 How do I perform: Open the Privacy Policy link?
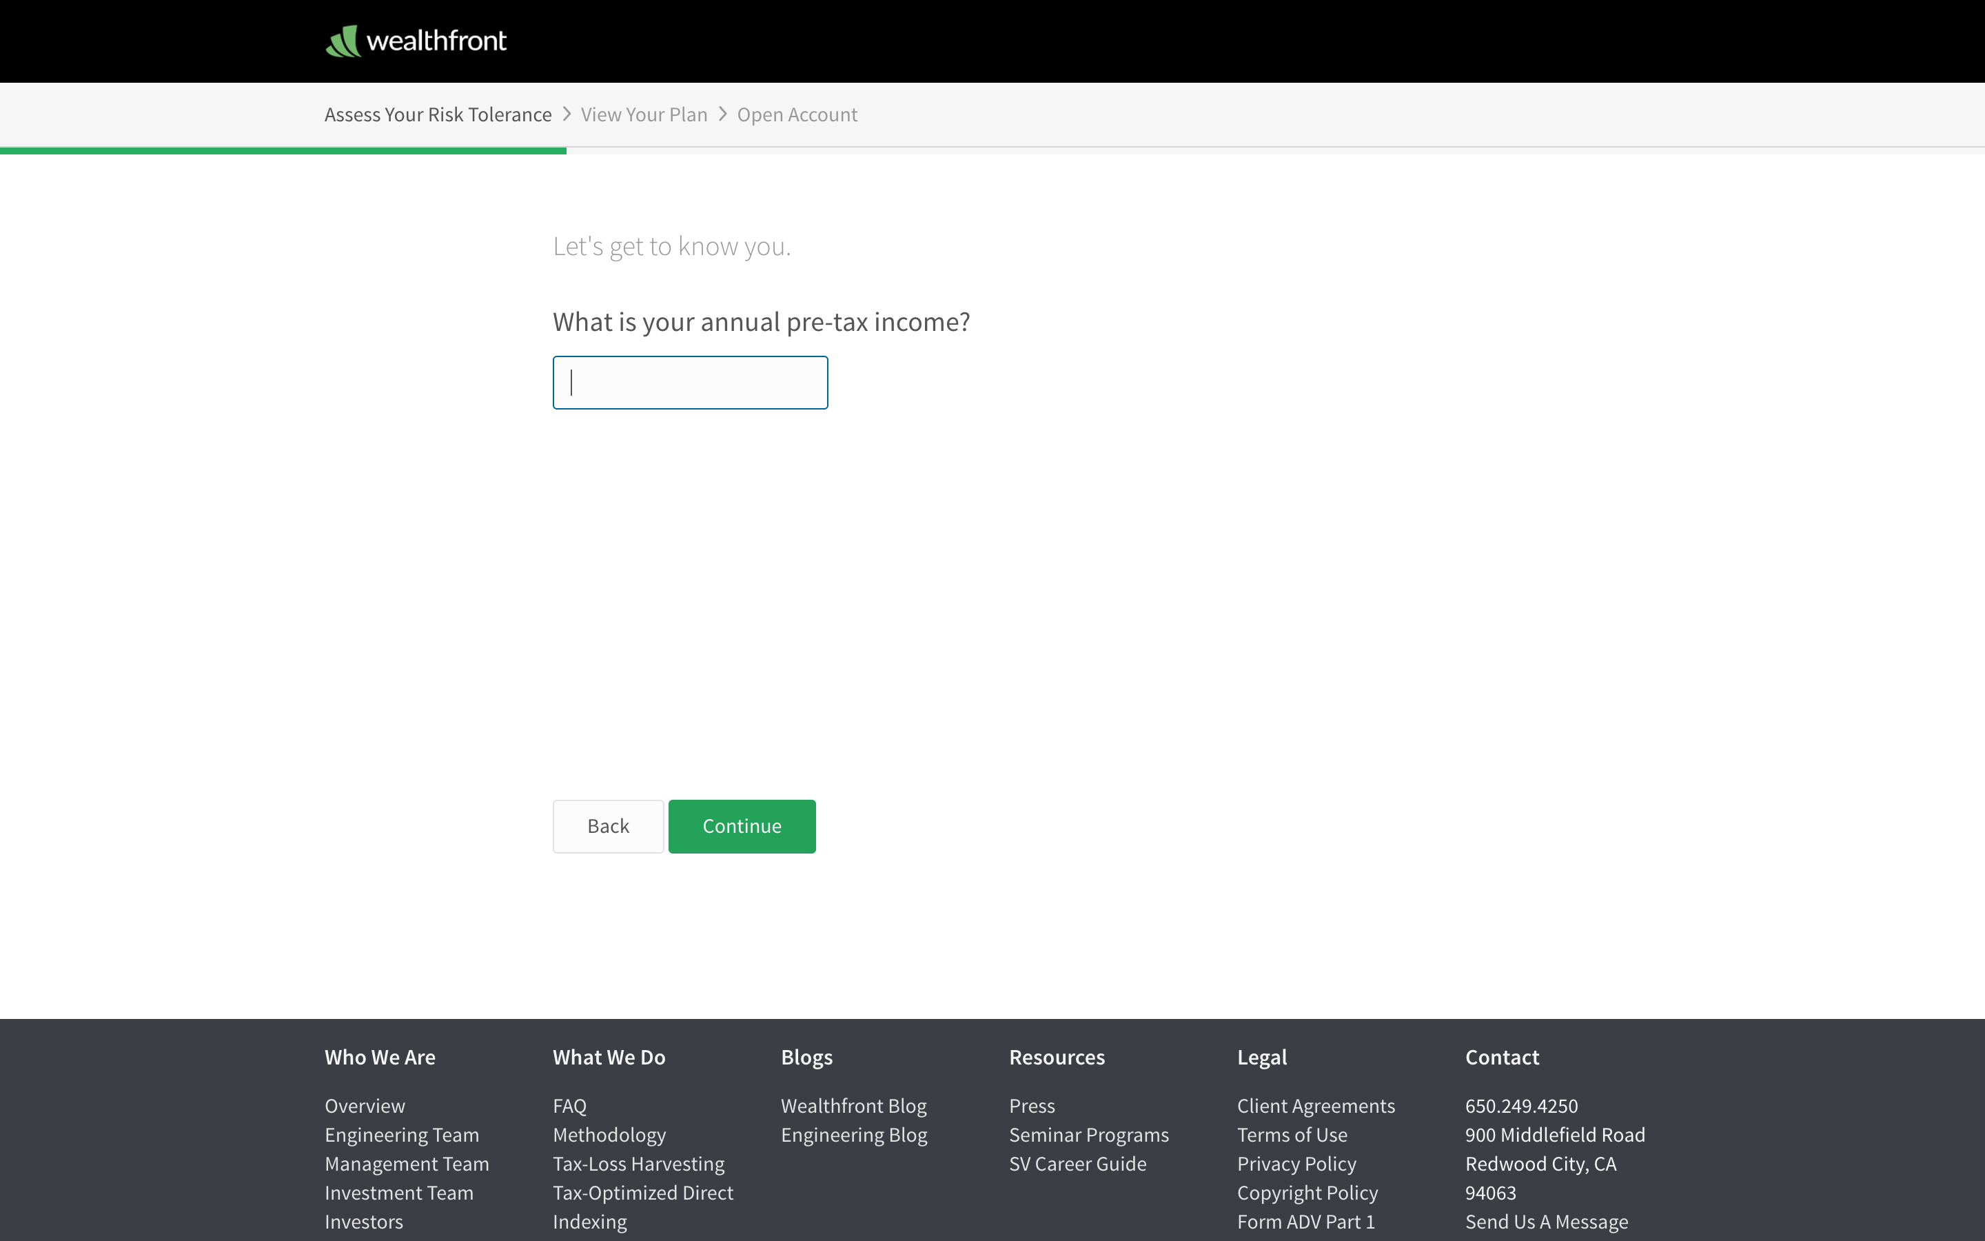(1297, 1164)
